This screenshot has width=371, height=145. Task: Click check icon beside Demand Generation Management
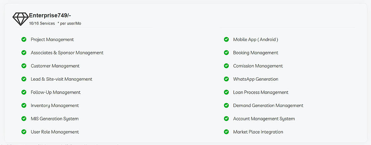[226, 105]
